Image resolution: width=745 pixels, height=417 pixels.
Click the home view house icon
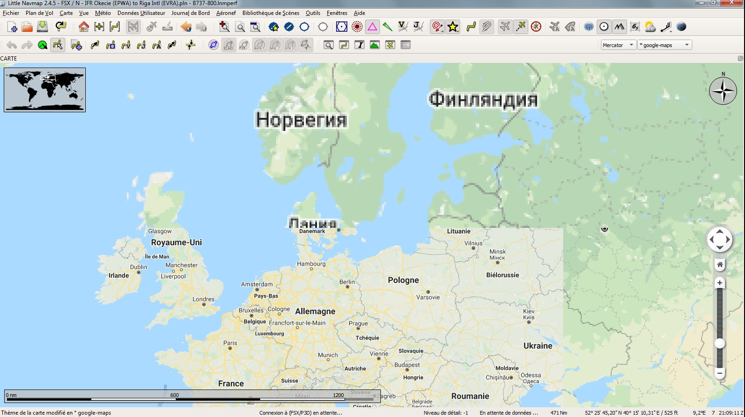[84, 27]
